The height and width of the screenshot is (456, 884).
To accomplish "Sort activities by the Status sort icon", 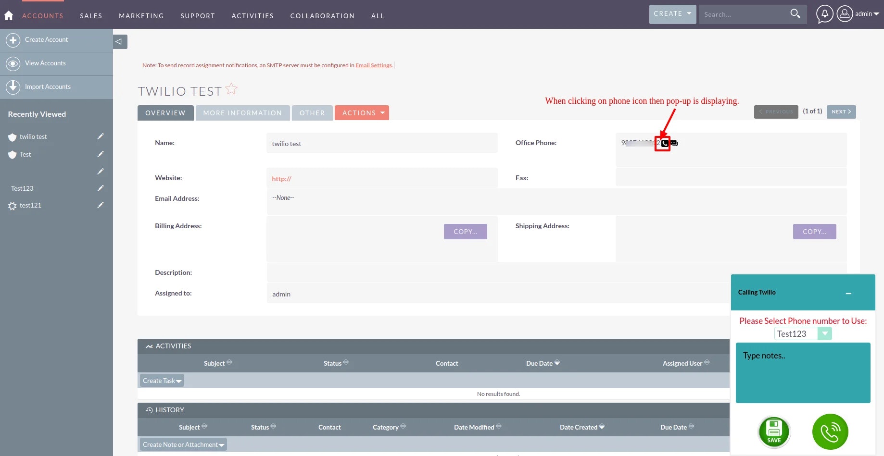I will pos(346,362).
